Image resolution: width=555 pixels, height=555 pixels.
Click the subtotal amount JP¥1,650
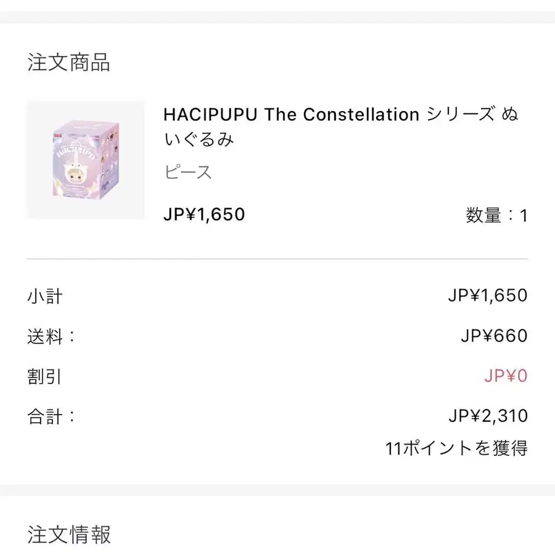[x=488, y=295]
